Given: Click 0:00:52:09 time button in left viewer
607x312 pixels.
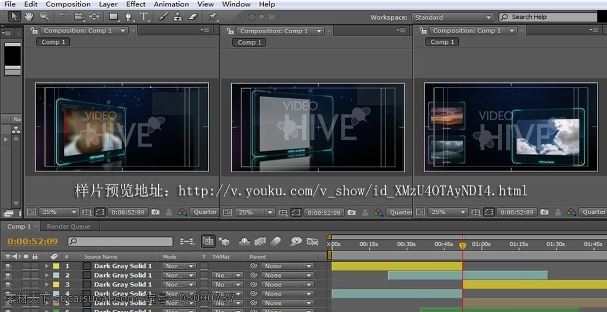Looking at the screenshot, I should pyautogui.click(x=128, y=212).
